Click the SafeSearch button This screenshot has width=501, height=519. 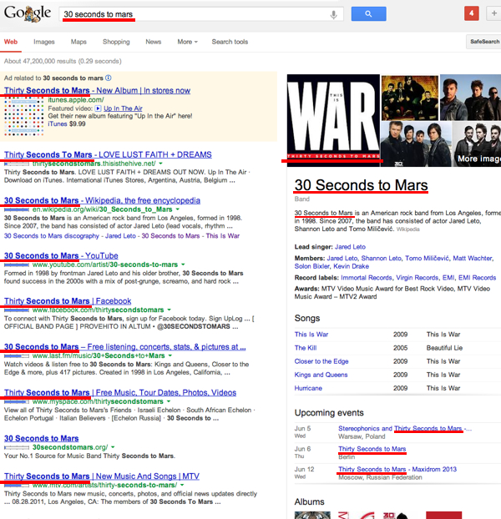coord(483,42)
